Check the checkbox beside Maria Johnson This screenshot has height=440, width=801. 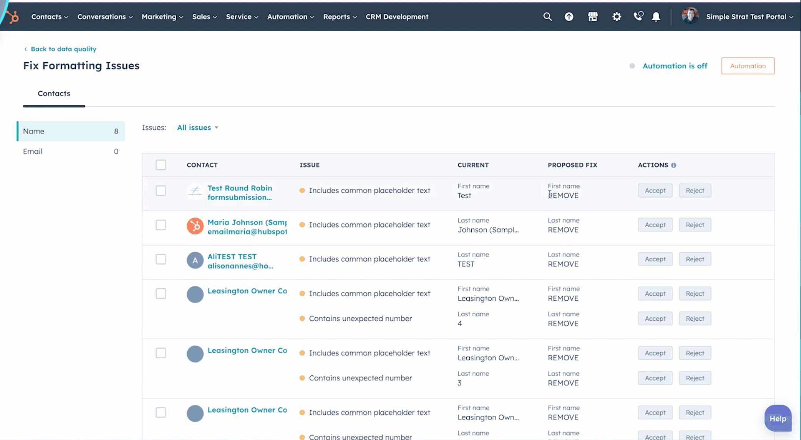pos(161,225)
